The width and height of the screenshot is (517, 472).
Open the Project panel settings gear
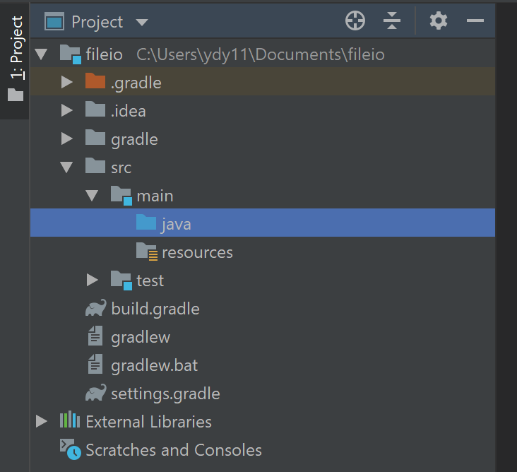(439, 20)
